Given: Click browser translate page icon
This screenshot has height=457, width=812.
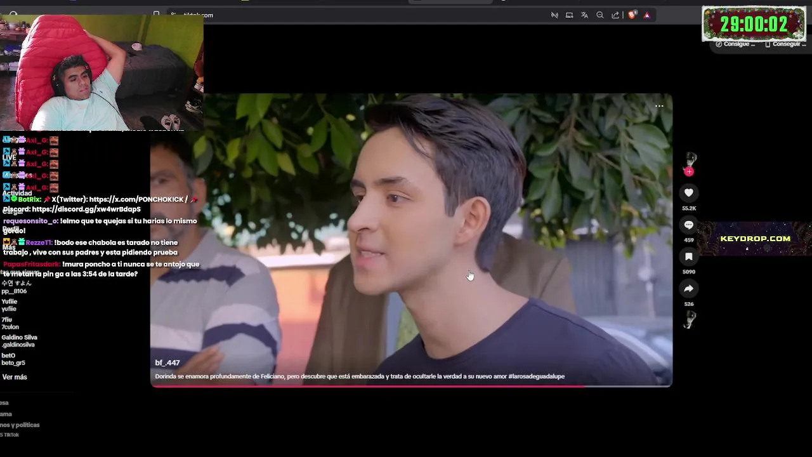Looking at the screenshot, I should tap(584, 15).
